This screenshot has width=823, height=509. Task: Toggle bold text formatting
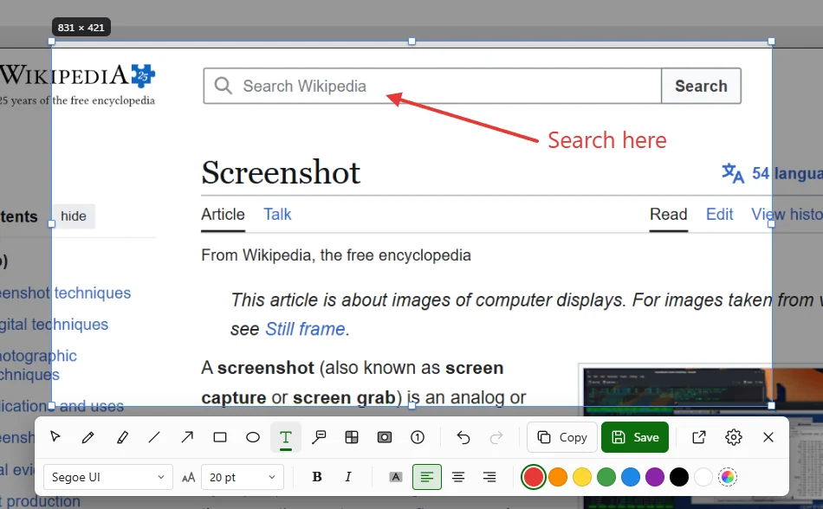point(317,477)
